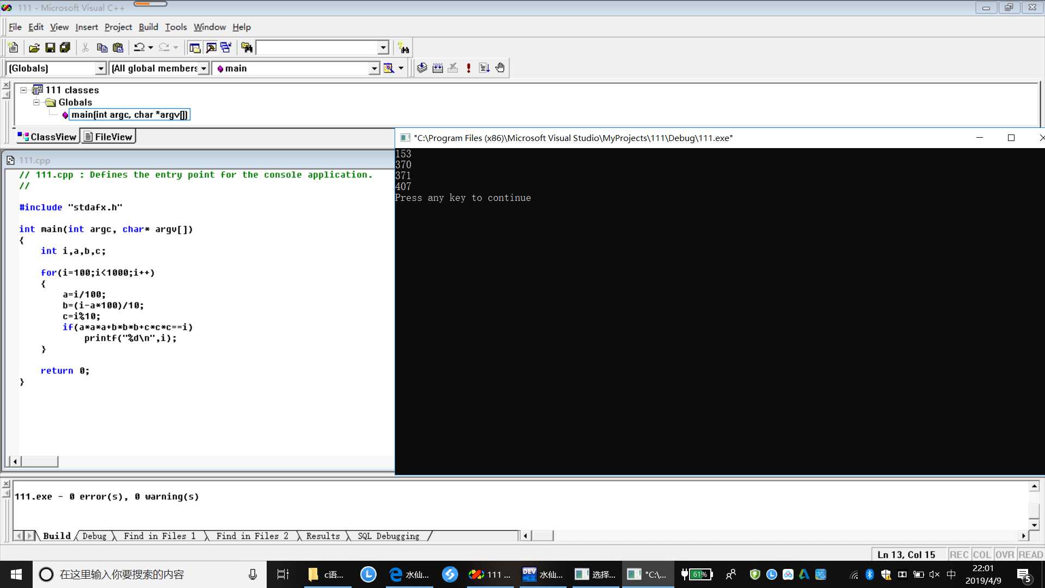The height and width of the screenshot is (588, 1045).
Task: Click the output pane scroll-up arrow
Action: [1034, 486]
